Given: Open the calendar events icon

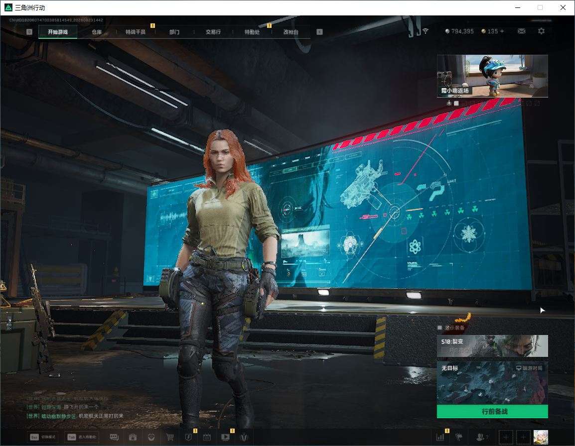Looking at the screenshot, I should tap(207, 437).
